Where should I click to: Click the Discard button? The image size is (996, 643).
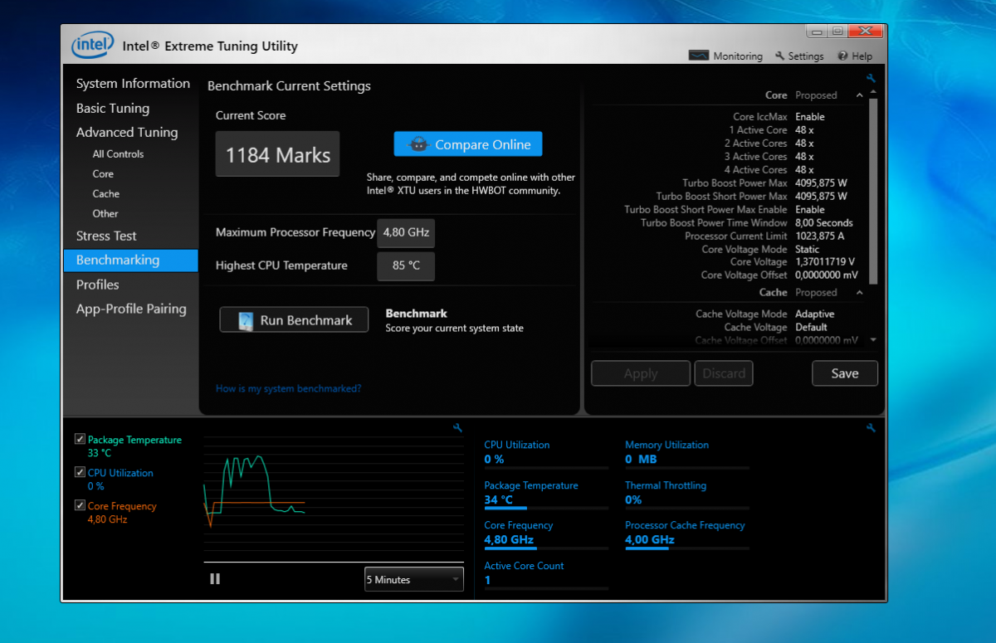pyautogui.click(x=724, y=373)
